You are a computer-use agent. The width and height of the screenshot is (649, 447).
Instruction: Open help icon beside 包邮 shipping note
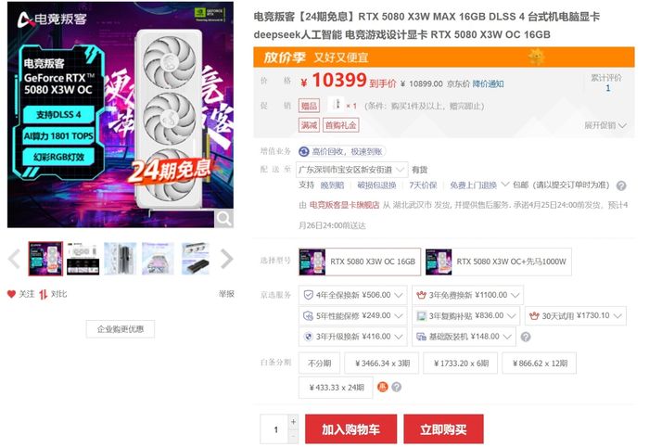click(x=621, y=185)
